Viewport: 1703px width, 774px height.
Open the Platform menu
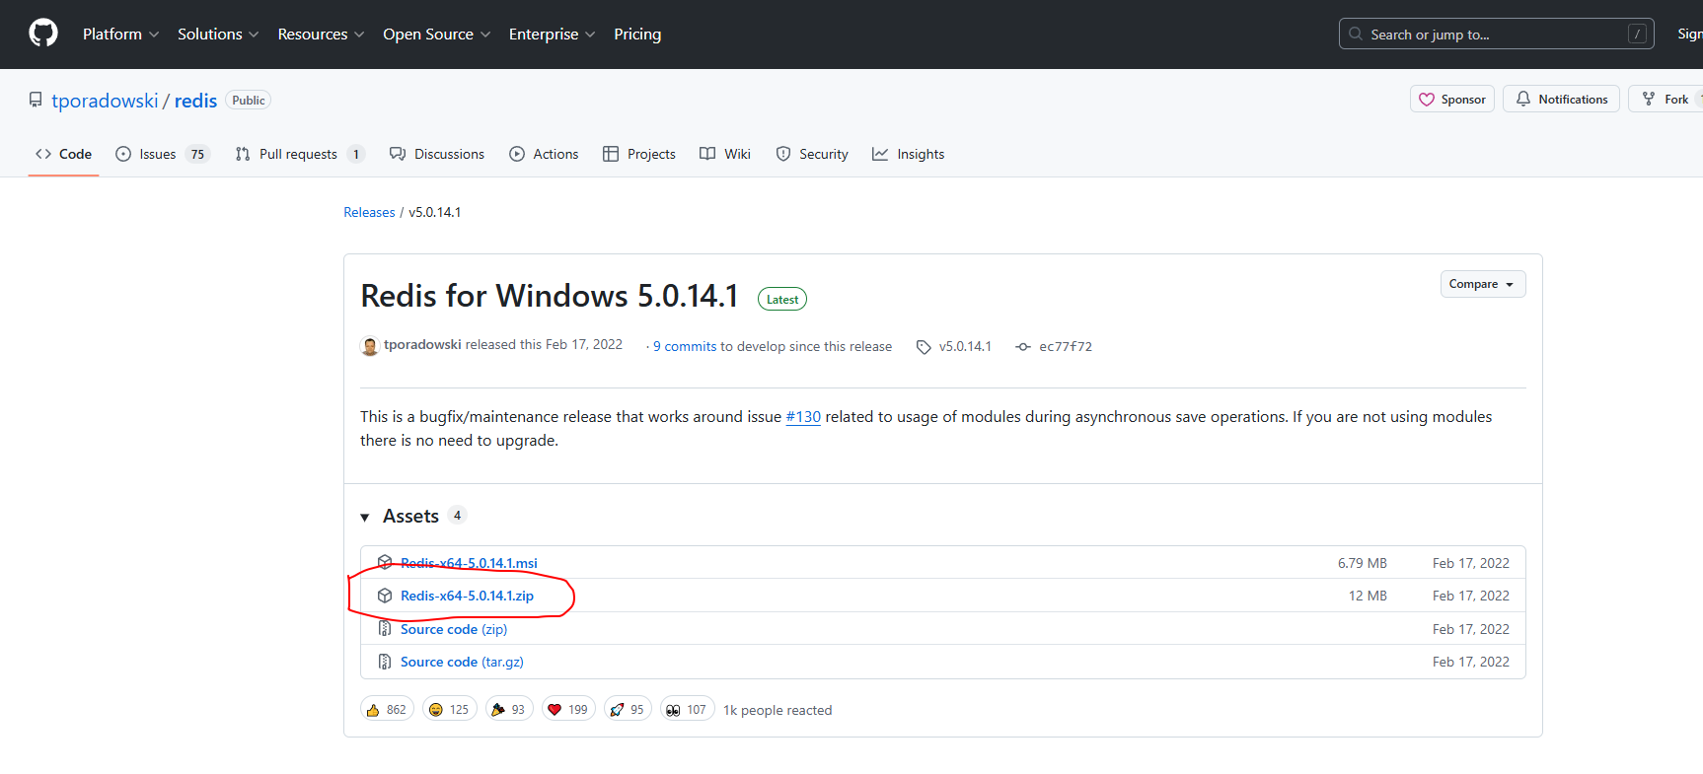120,34
